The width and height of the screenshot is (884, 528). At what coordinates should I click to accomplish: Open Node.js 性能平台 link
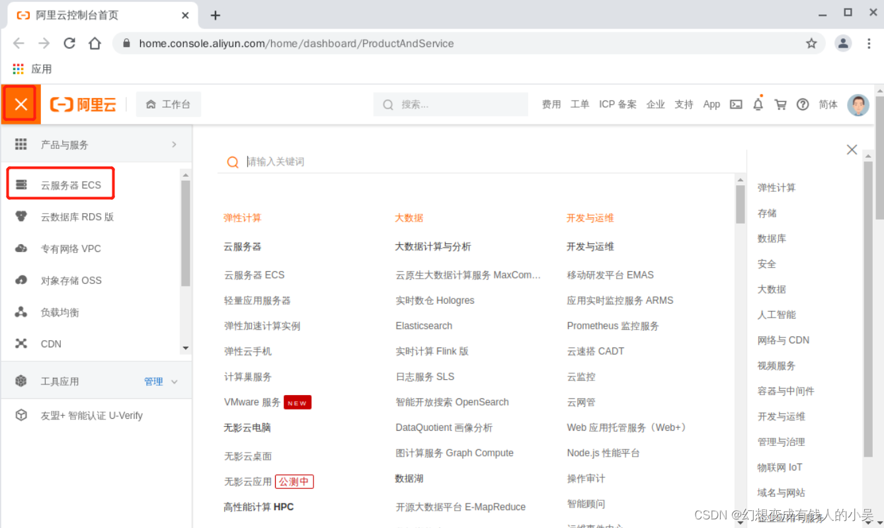coord(603,453)
